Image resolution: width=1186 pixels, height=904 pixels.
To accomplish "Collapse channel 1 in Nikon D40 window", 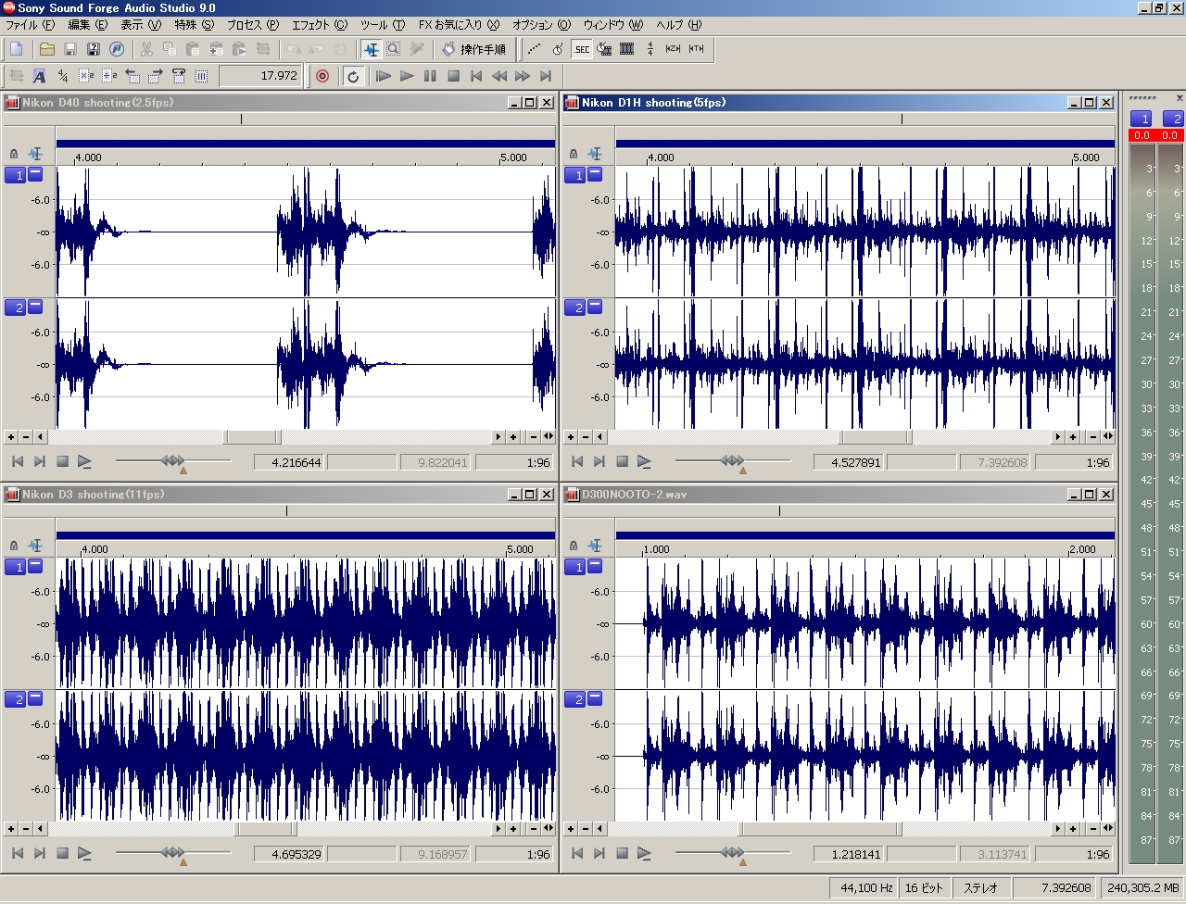I will tap(35, 174).
